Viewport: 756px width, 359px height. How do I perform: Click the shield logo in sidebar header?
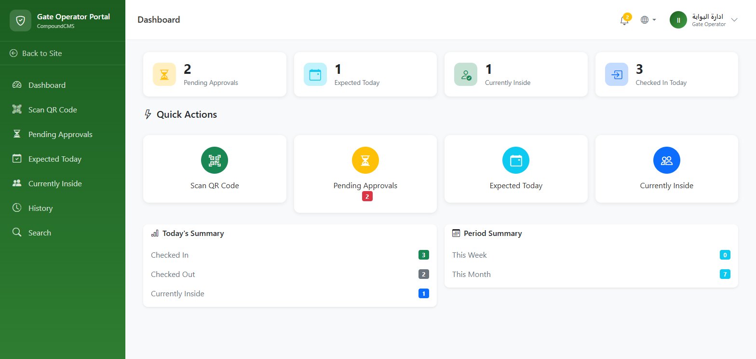pos(20,20)
